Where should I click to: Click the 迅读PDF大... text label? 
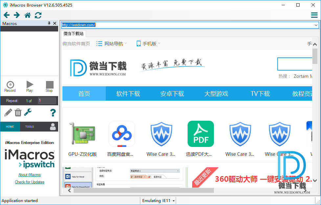199,154
